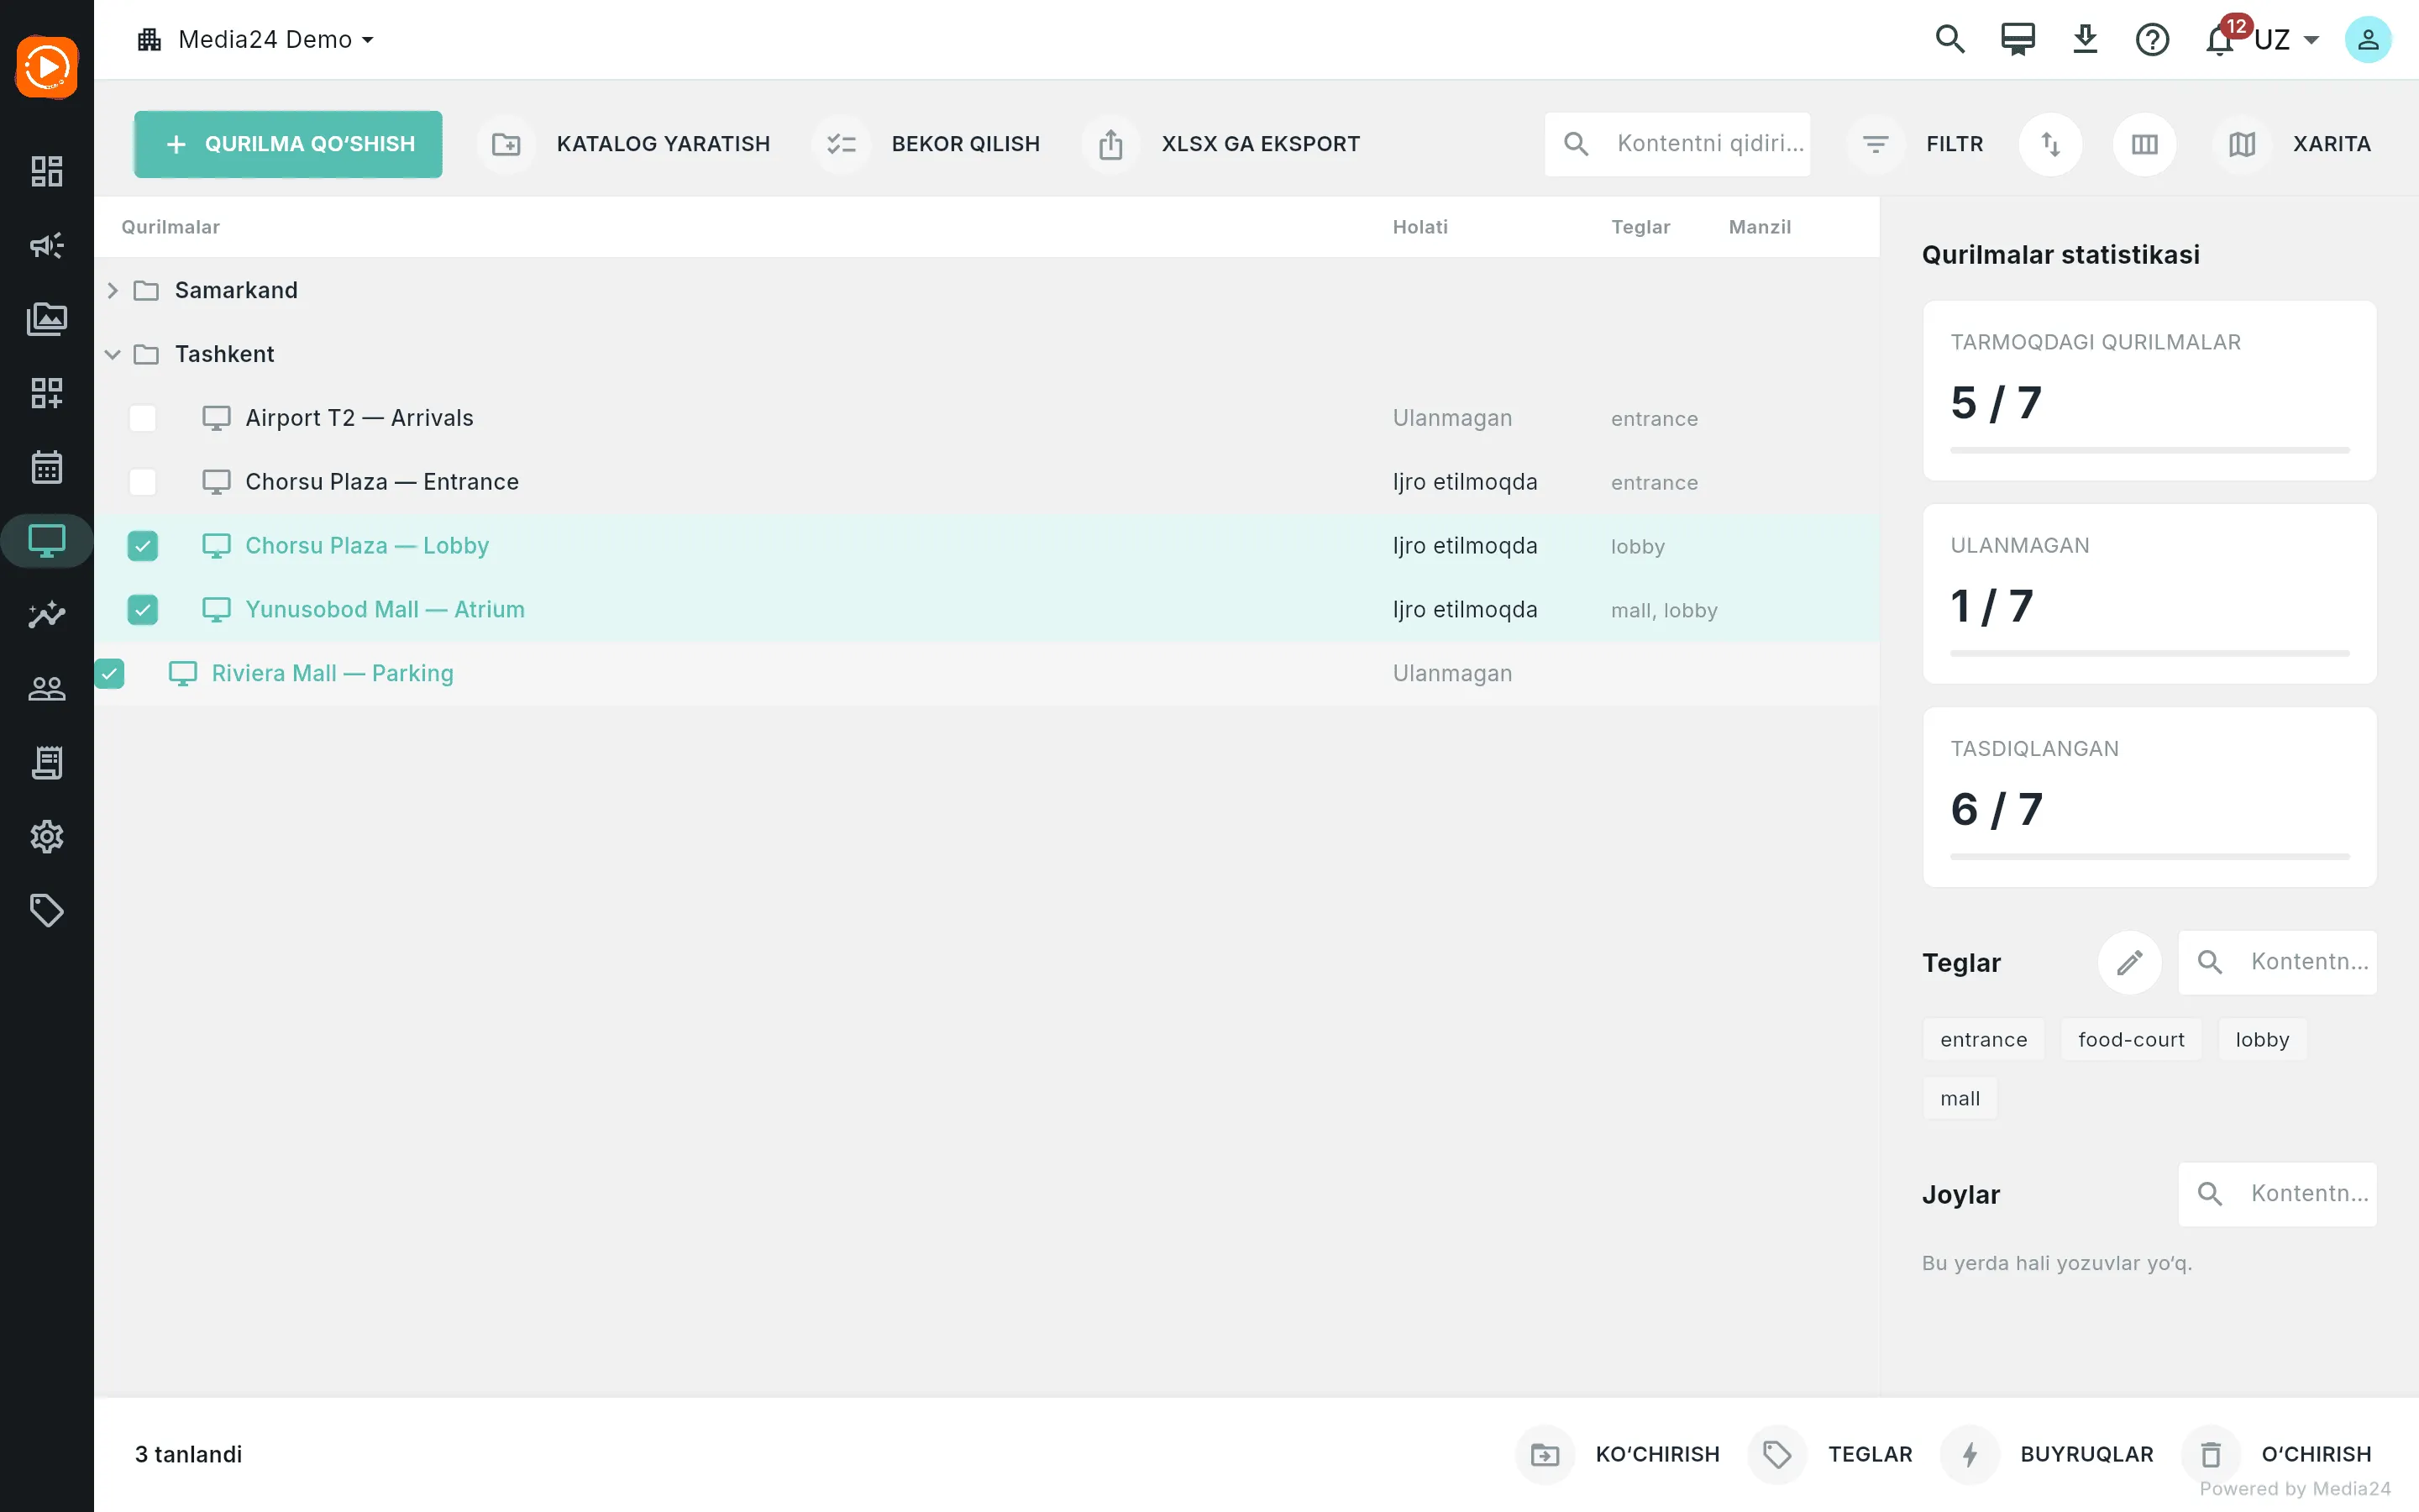Uncheck the Chorsu Plaza — Lobby checkbox
The image size is (2419, 1512).
pos(143,546)
